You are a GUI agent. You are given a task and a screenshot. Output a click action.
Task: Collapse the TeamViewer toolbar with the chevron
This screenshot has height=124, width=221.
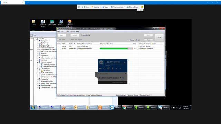coord(142,10)
